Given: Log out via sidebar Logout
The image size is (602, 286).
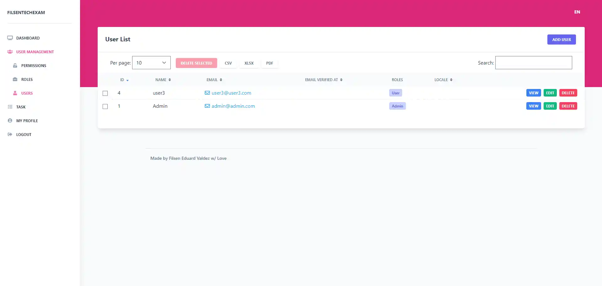Looking at the screenshot, I should [24, 134].
